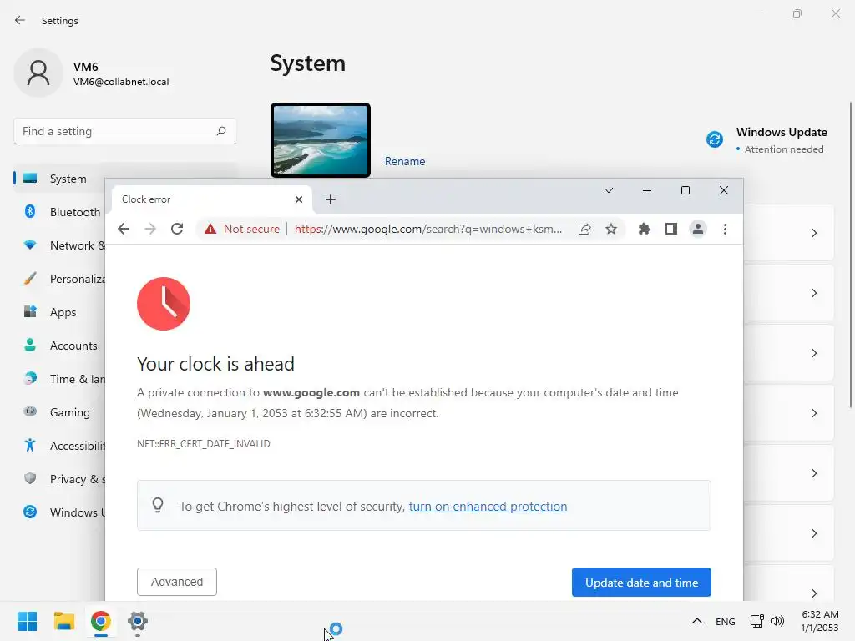Open Chrome tab search dropdown
Image resolution: width=855 pixels, height=641 pixels.
(609, 190)
